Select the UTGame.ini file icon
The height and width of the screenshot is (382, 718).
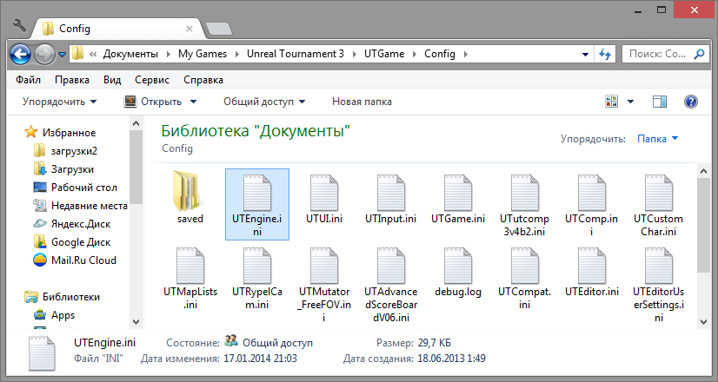click(x=458, y=193)
